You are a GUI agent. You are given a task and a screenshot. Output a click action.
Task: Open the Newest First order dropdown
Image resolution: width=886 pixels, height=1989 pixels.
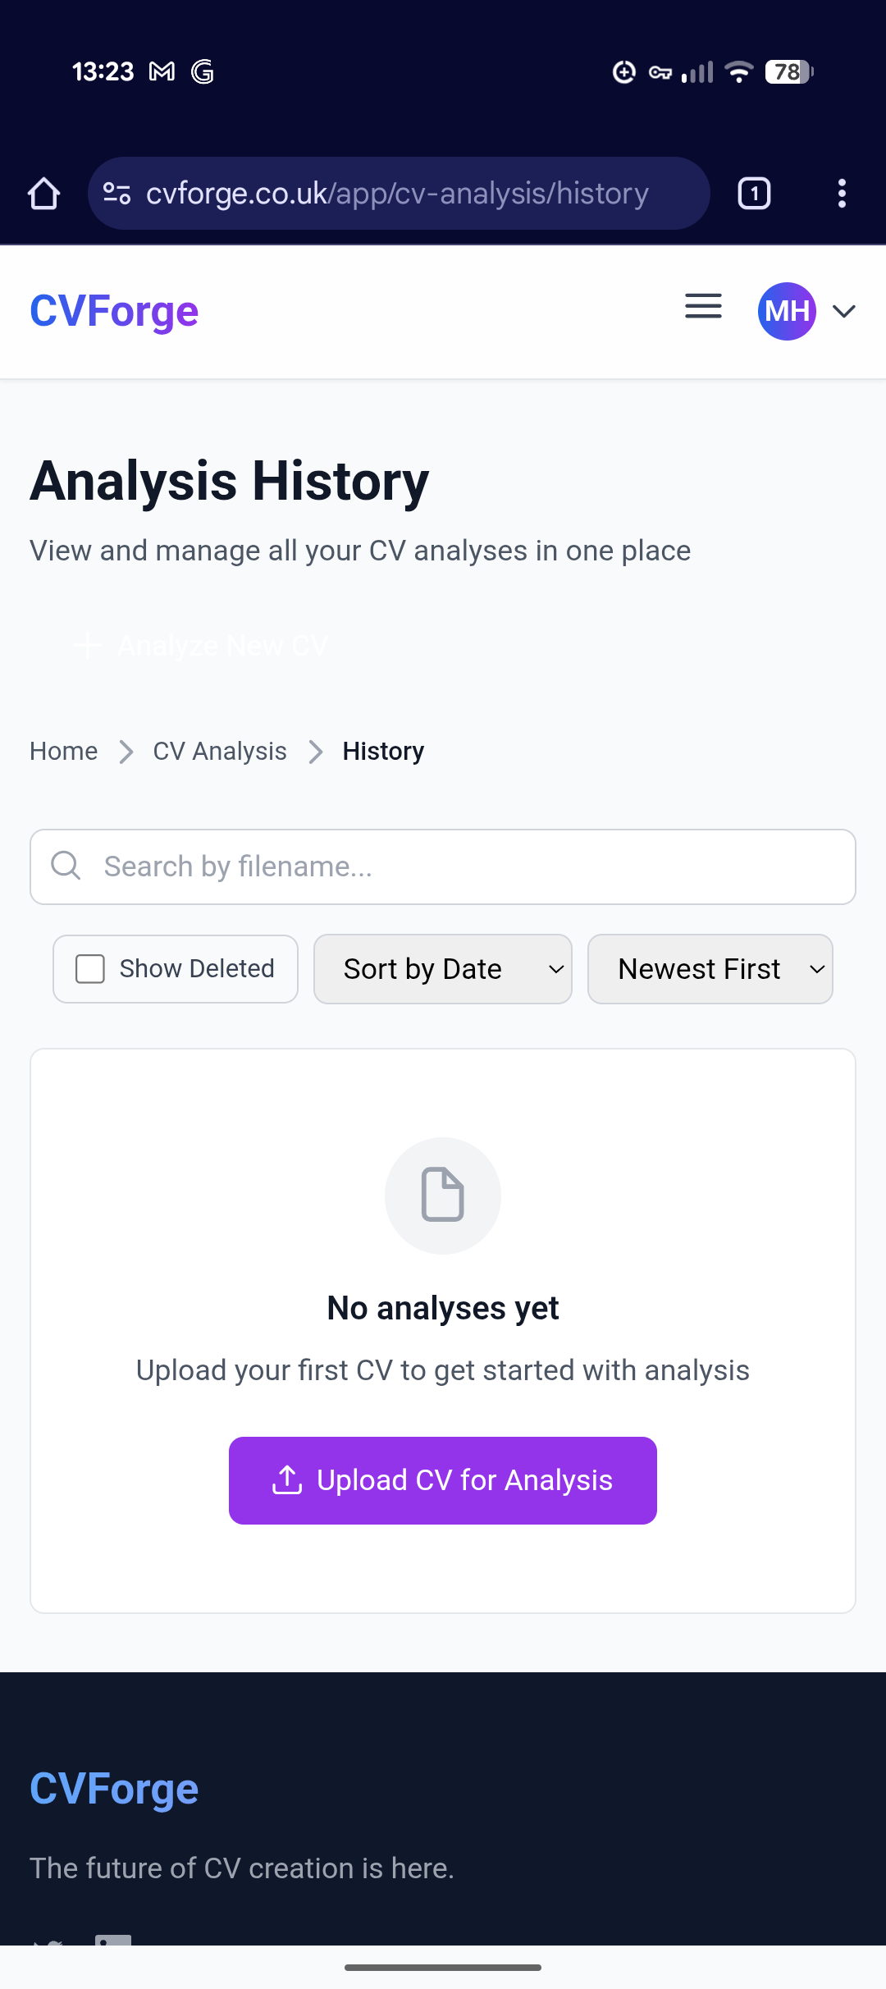pyautogui.click(x=710, y=969)
